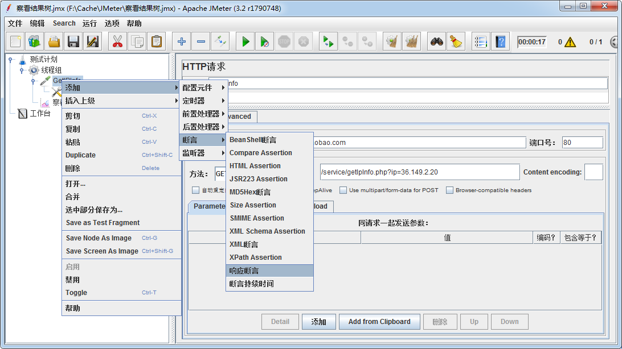
Task: Choose XPath Assertion menu entry
Action: [270, 257]
